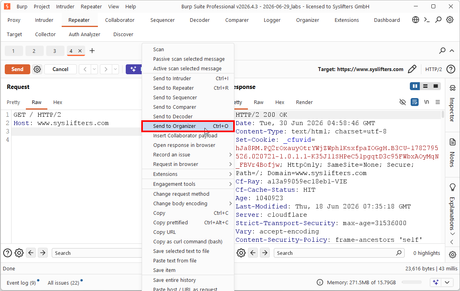Toggle hide response headers eye icon
This screenshot has width=460, height=291.
(x=403, y=102)
